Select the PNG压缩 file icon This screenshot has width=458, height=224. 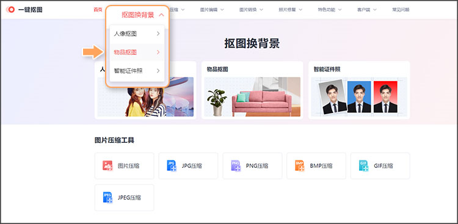[x=236, y=165]
